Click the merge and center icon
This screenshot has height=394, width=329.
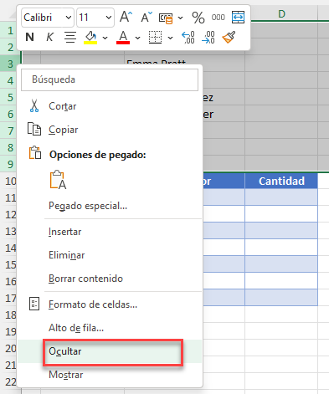coord(238,18)
